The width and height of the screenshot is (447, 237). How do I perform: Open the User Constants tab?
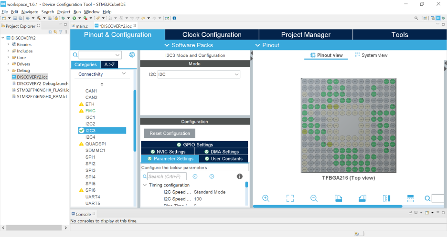223,159
